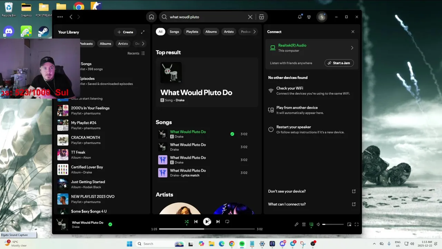This screenshot has width=442, height=249.
Task: Open Spotify icon in the taskbar
Action: [242, 244]
